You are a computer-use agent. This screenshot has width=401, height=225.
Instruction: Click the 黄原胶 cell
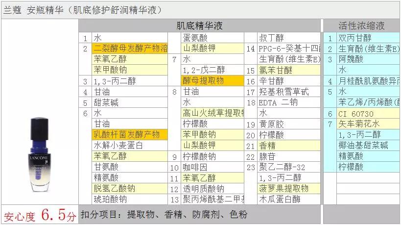click(289, 124)
